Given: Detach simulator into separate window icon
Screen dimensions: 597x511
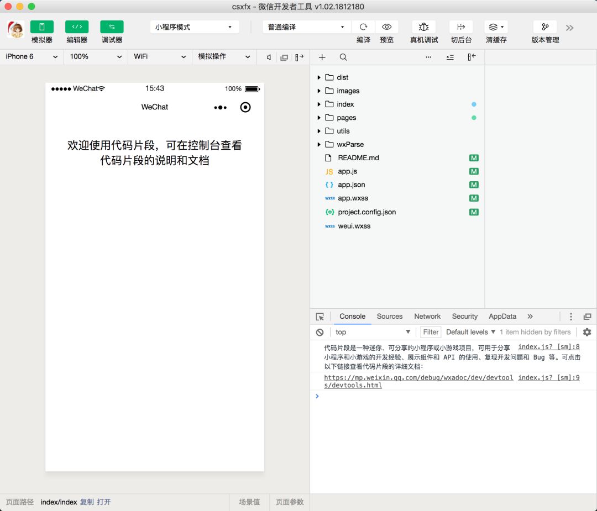Looking at the screenshot, I should pyautogui.click(x=284, y=57).
